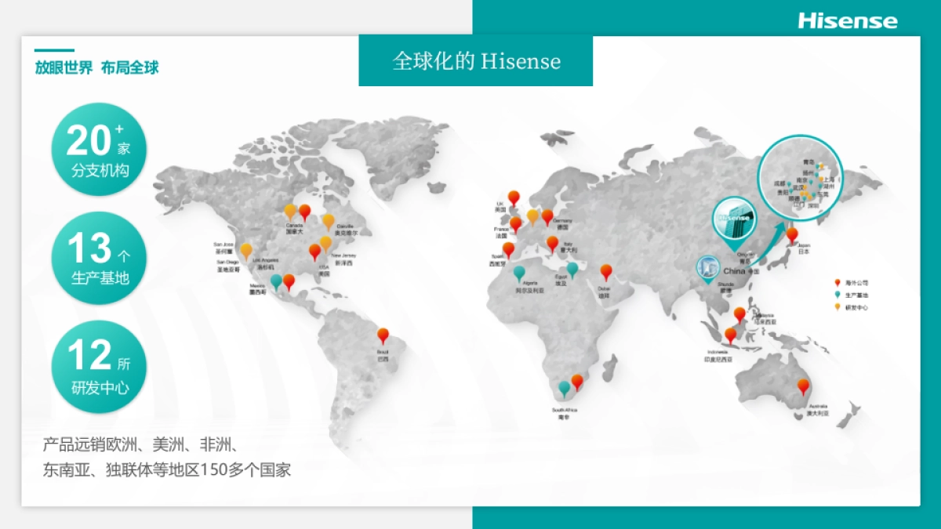Click the 全球化的 Hisense title banner
This screenshot has height=529, width=941.
[x=476, y=61]
